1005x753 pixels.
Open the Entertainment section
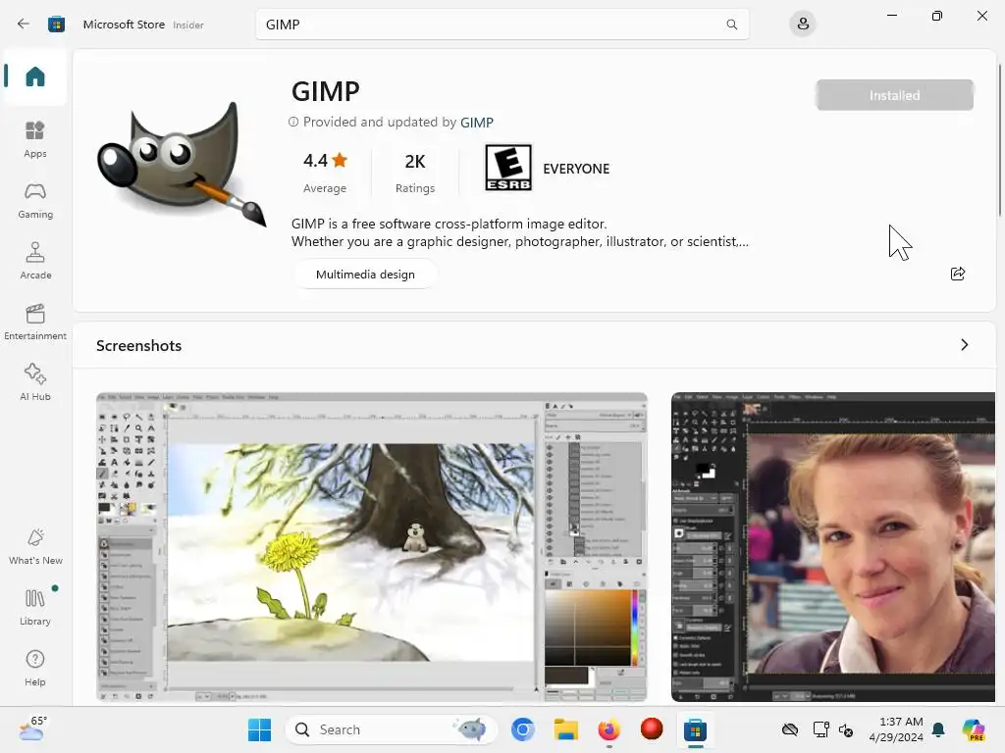pyautogui.click(x=35, y=322)
